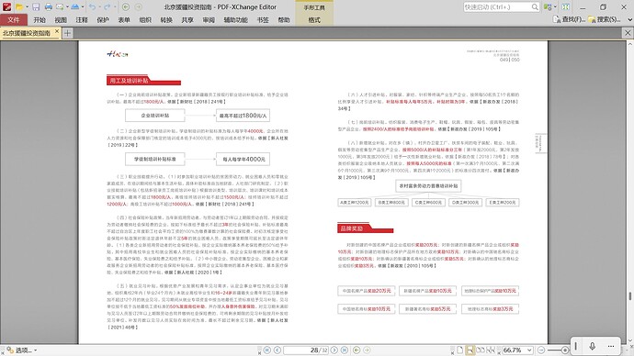634x356 pixels.
Task: Go to previous view with green back arrow in title bar
Action: (x=126, y=6)
